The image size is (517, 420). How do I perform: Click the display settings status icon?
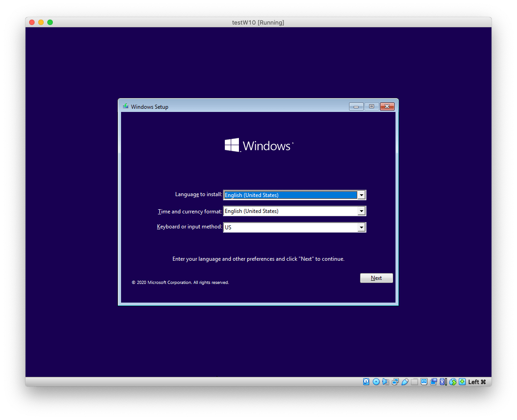pyautogui.click(x=424, y=382)
